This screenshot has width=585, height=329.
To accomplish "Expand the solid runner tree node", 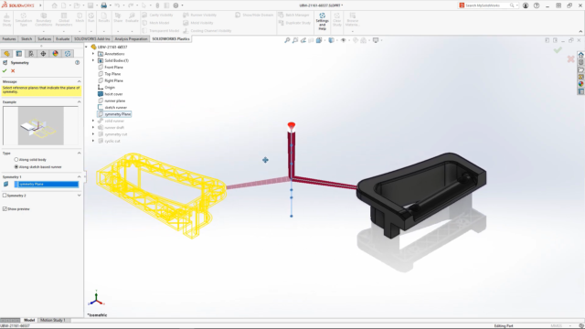I will click(93, 121).
